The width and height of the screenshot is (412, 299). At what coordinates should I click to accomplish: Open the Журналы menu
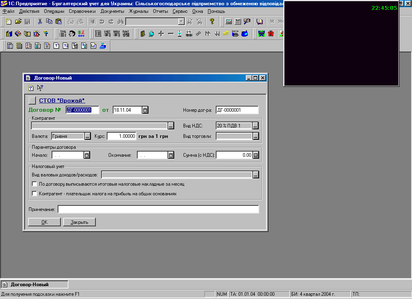(138, 11)
